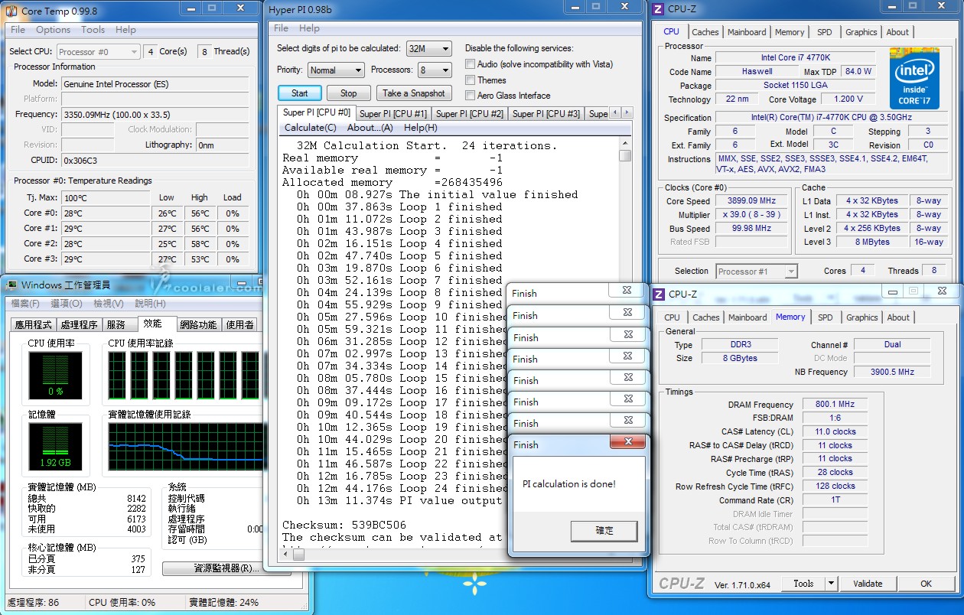Open 處理程序 tab in Task Manager
The height and width of the screenshot is (615, 964).
(x=79, y=324)
